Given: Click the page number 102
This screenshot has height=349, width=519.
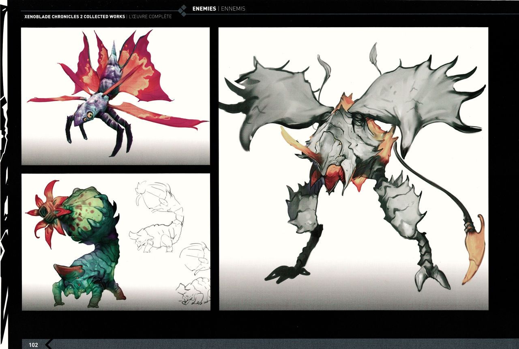Looking at the screenshot, I should coord(33,345).
